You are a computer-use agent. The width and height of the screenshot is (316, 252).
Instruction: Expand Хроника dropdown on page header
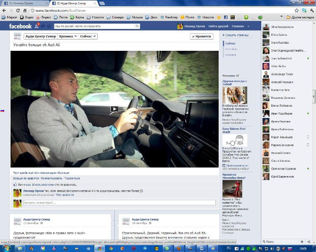68,37
